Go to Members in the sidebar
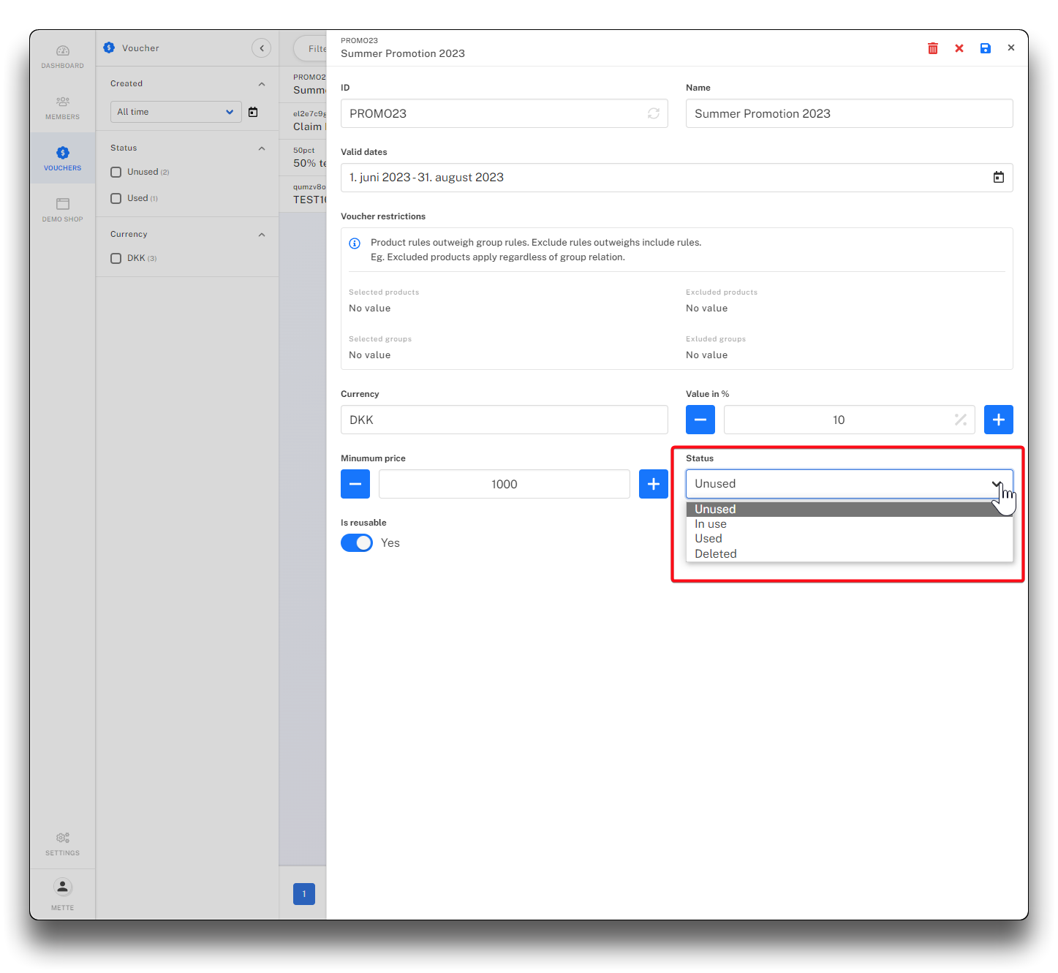Screen dimensions: 1058x973 pyautogui.click(x=63, y=107)
